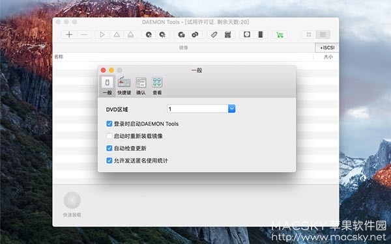391x244 pixels.
Task: Click the 快速装载 quick mount disc
Action: (x=72, y=200)
